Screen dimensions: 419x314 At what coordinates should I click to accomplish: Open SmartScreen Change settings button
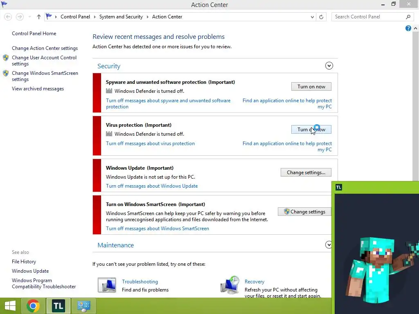[x=304, y=212]
